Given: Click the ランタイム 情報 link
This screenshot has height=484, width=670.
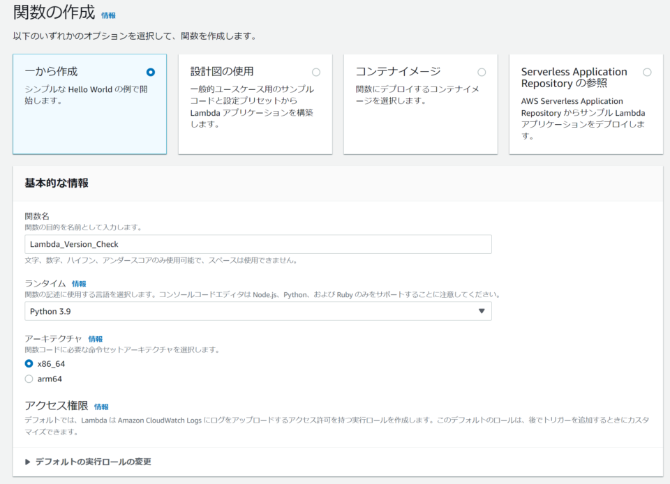Looking at the screenshot, I should point(78,283).
